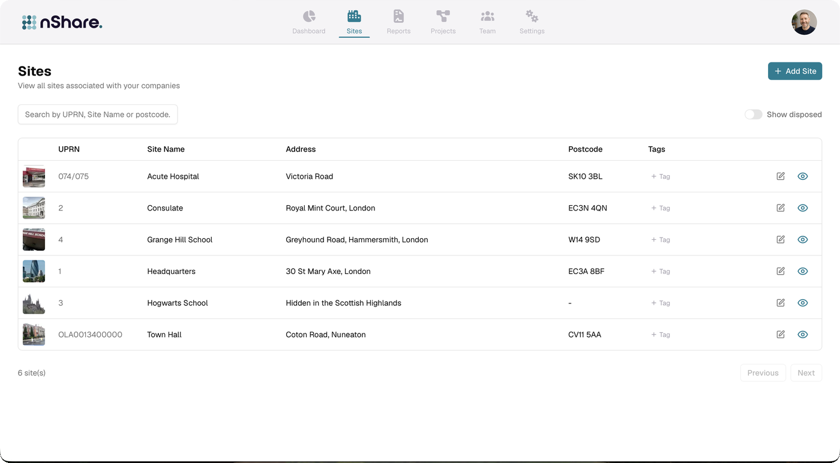Image resolution: width=840 pixels, height=463 pixels.
Task: Select the Hogwarts School site name
Action: point(178,303)
